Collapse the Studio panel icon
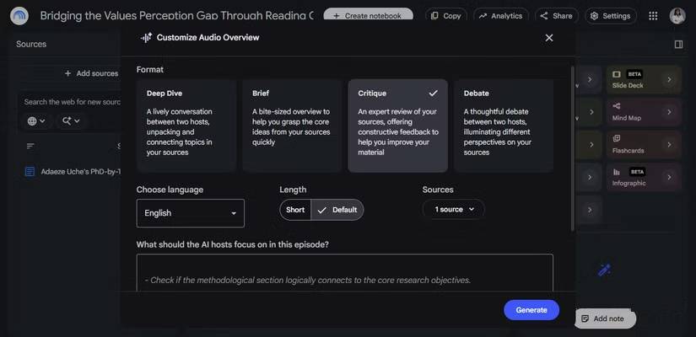This screenshot has width=696, height=337. pos(678,45)
